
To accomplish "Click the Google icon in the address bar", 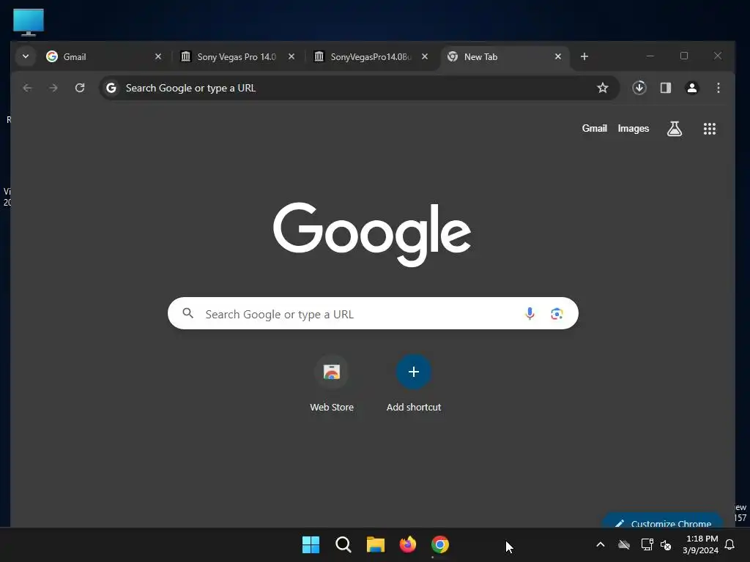I will pos(111,88).
